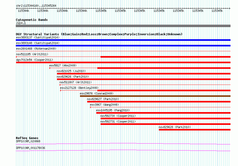Open the dgv7013n54 (Cooper2011) label
This screenshot has width=238, height=166.
(x=34, y=60)
